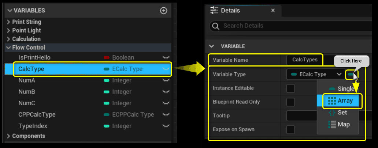Choose Array from the container menu
378x148 pixels.
pyautogui.click(x=342, y=100)
